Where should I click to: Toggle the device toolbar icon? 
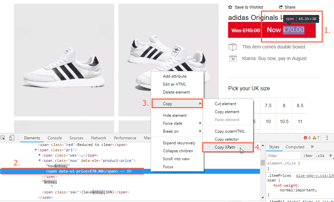(x=12, y=138)
